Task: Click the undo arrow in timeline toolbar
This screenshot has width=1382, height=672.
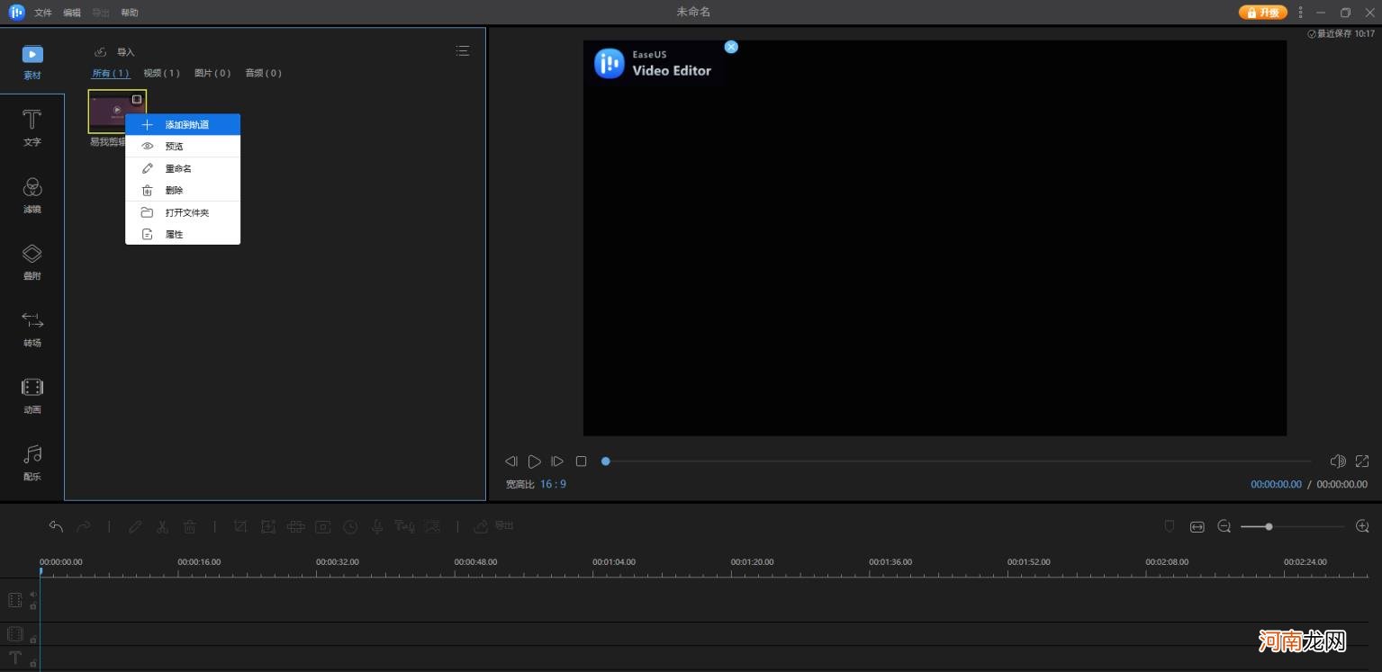Action: (56, 526)
